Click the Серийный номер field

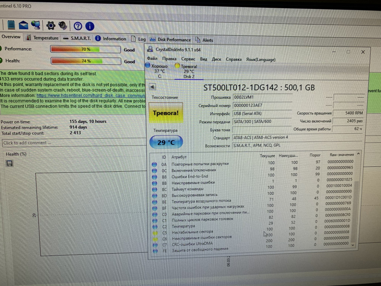262,105
